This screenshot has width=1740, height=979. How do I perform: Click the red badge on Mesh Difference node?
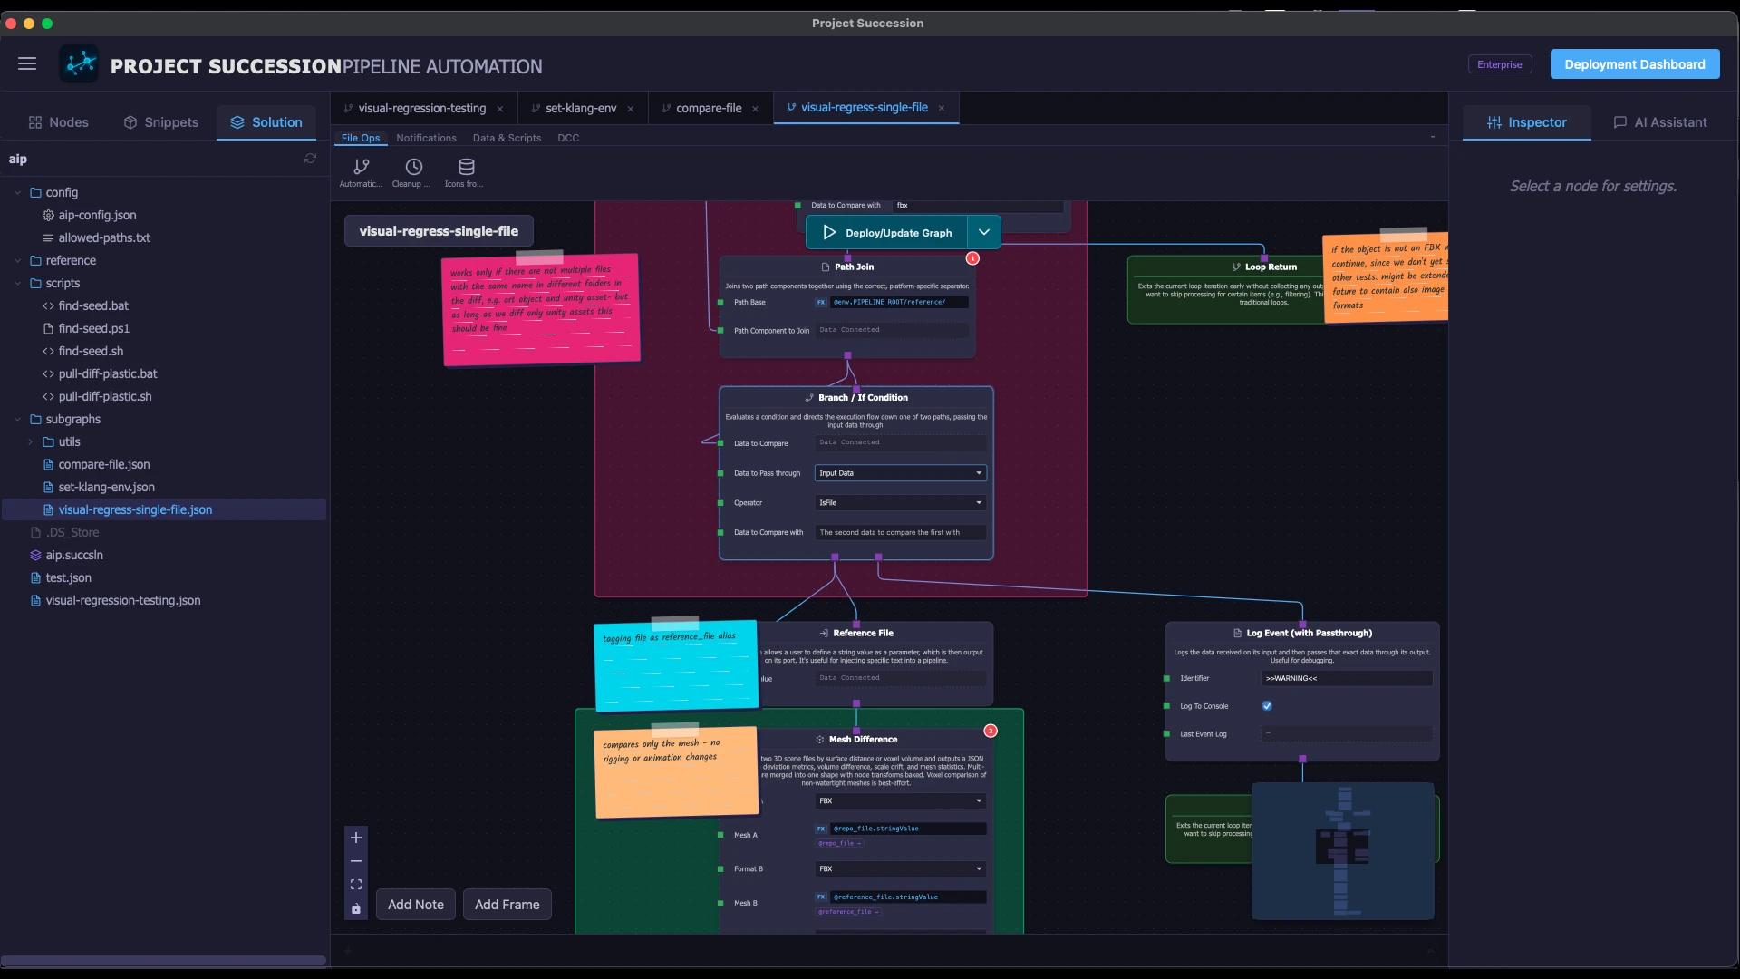pos(991,731)
